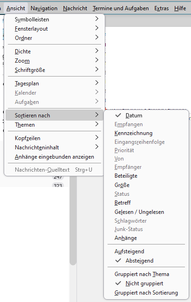
Task: Open the Symbolleisten submenu
Action: click(54, 19)
